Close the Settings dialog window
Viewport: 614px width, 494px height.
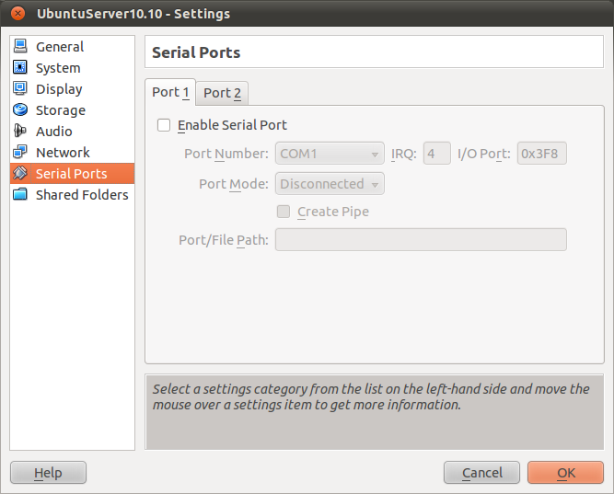[17, 14]
